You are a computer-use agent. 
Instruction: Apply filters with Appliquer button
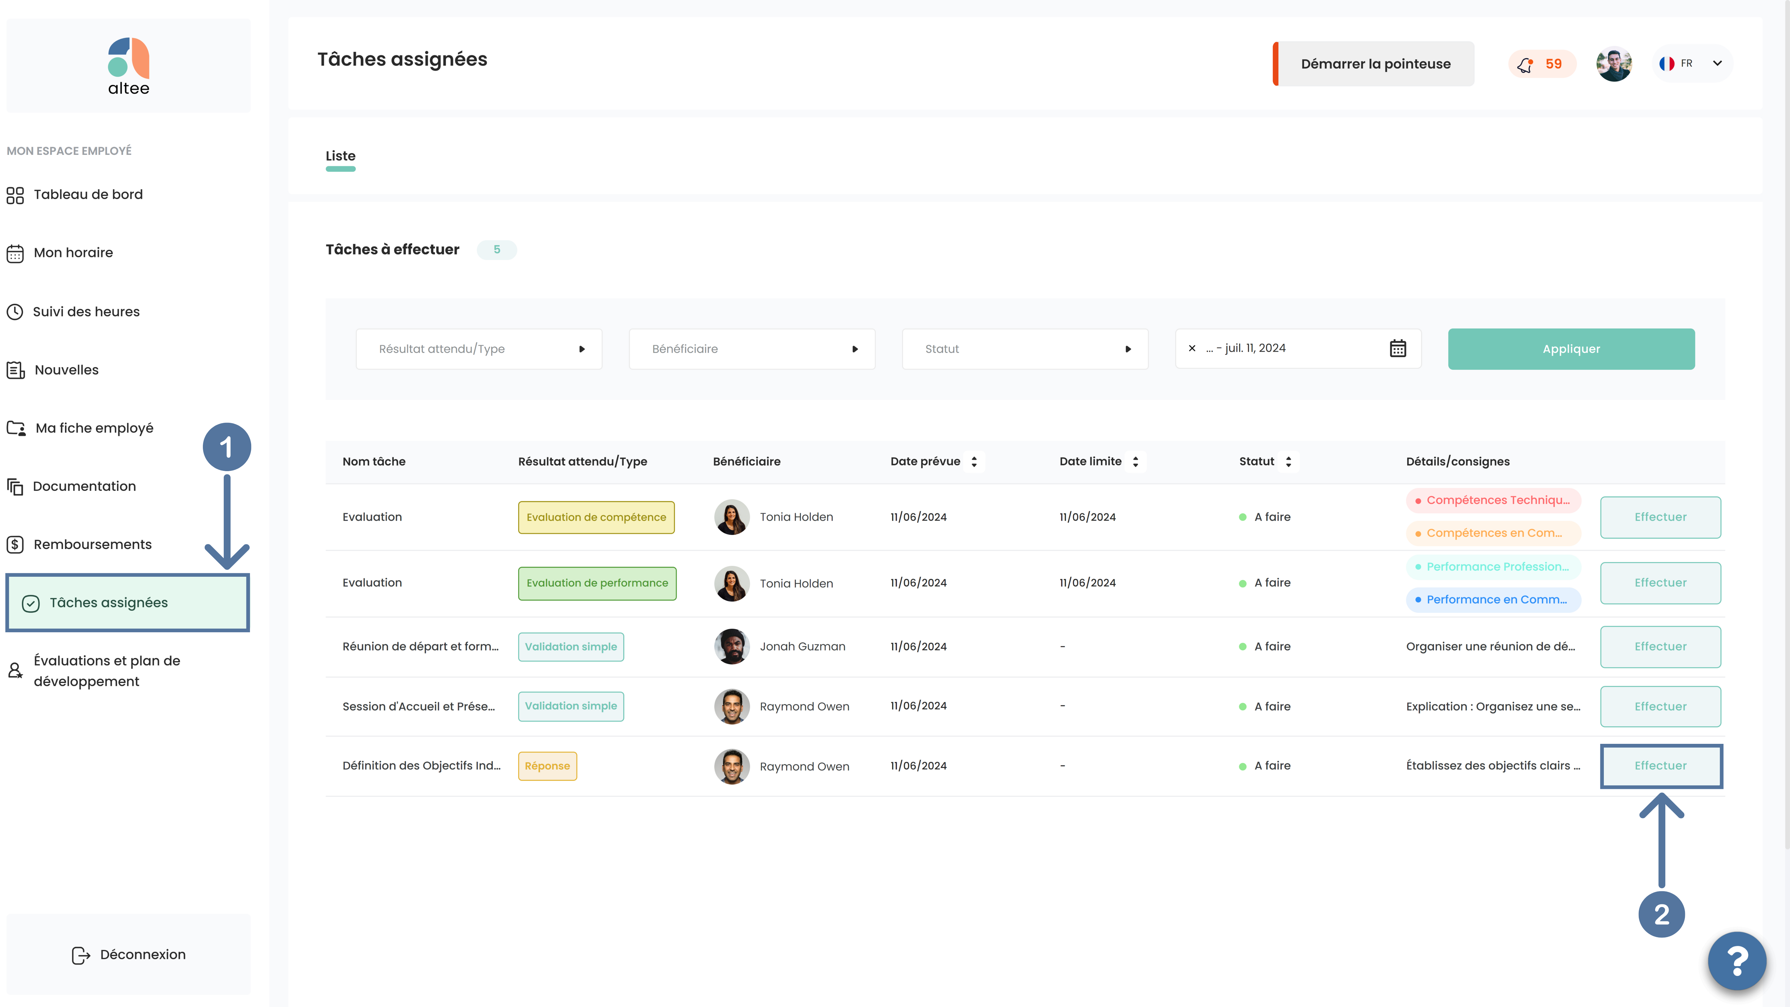point(1571,349)
